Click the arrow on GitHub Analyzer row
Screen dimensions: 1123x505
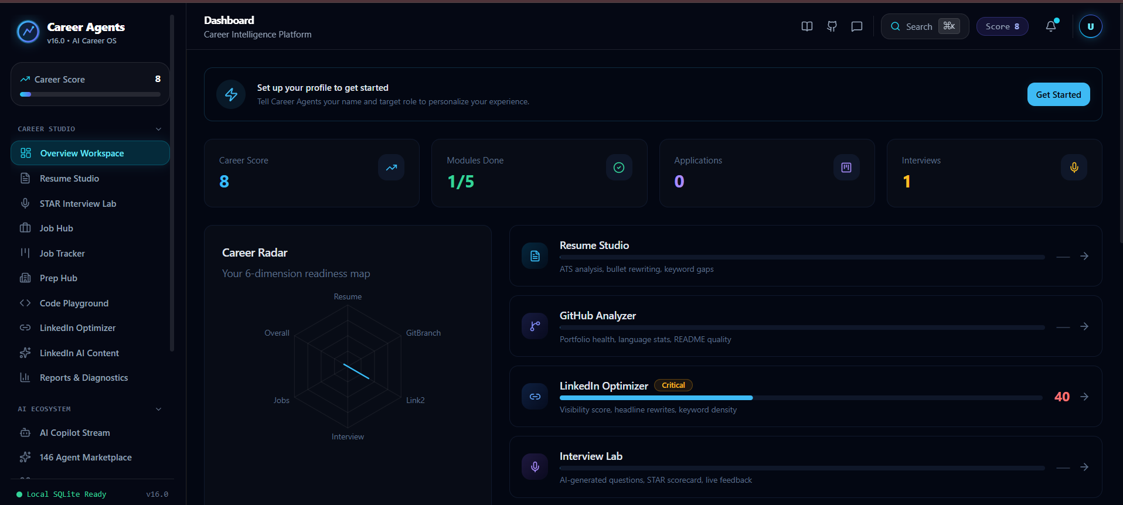[1084, 326]
